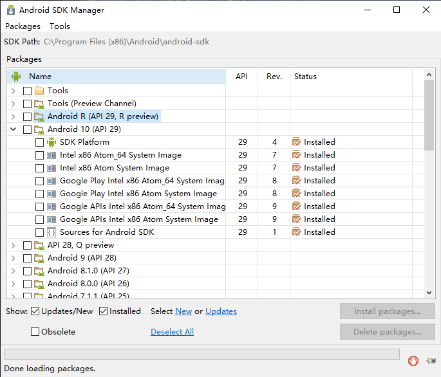Open the Tools menu
Viewport: 441px width, 377px height.
60,26
